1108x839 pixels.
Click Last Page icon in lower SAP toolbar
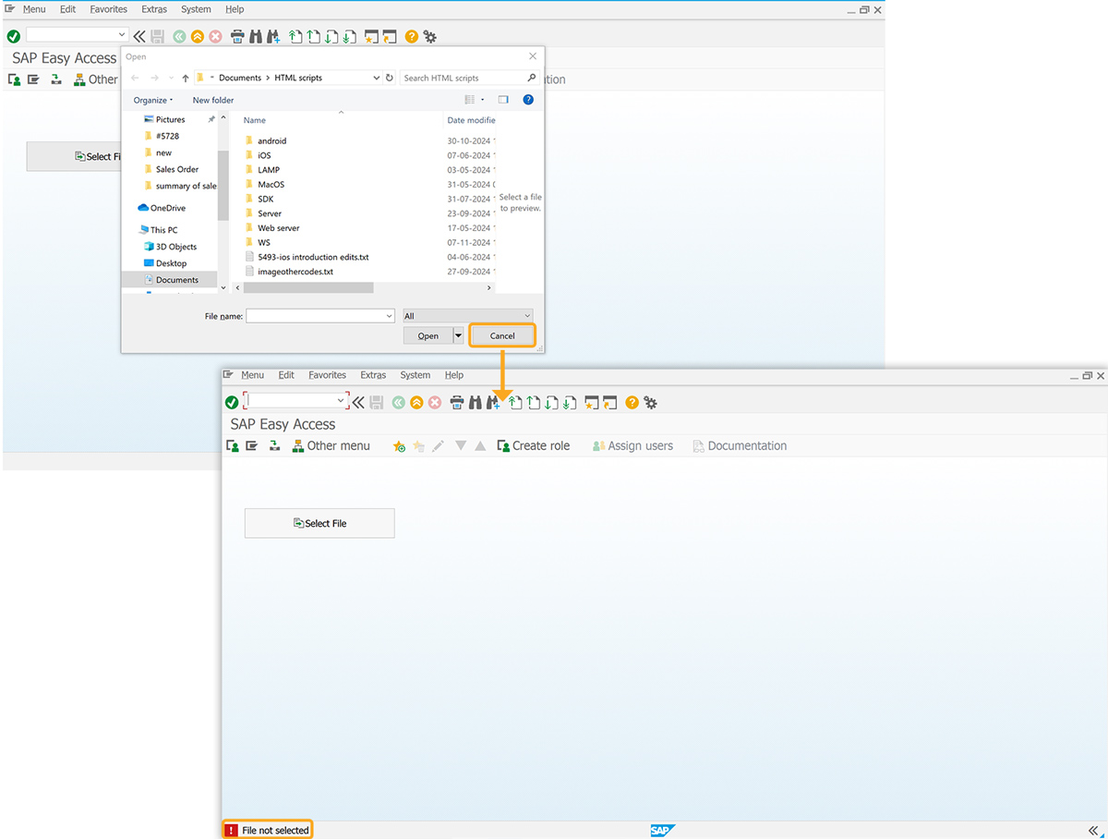(x=569, y=403)
